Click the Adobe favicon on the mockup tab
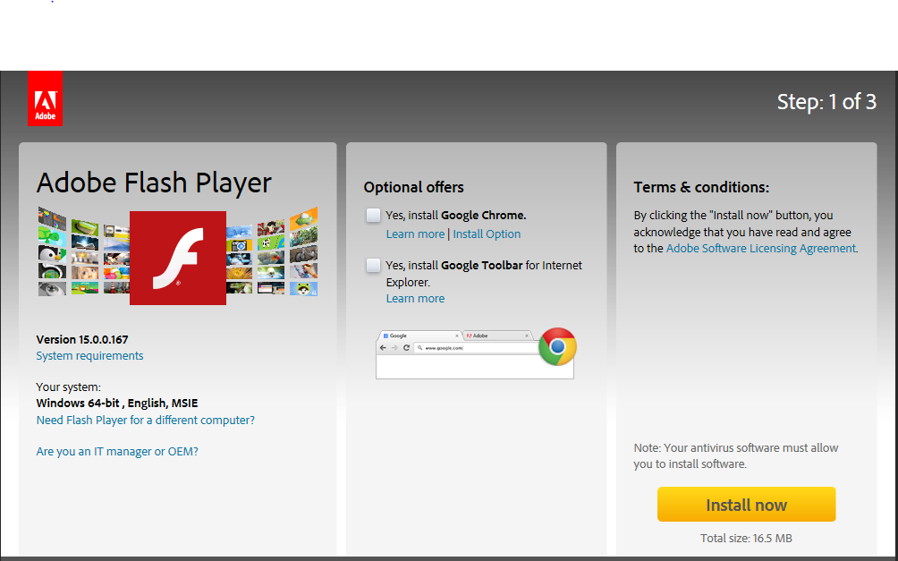Viewport: 898px width, 561px height. pyautogui.click(x=469, y=336)
